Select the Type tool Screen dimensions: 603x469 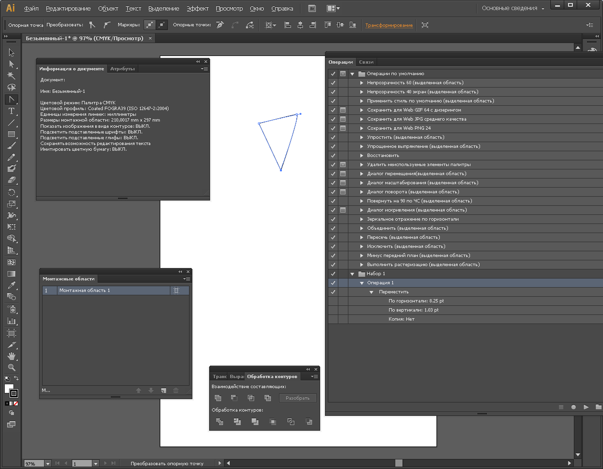(x=11, y=111)
